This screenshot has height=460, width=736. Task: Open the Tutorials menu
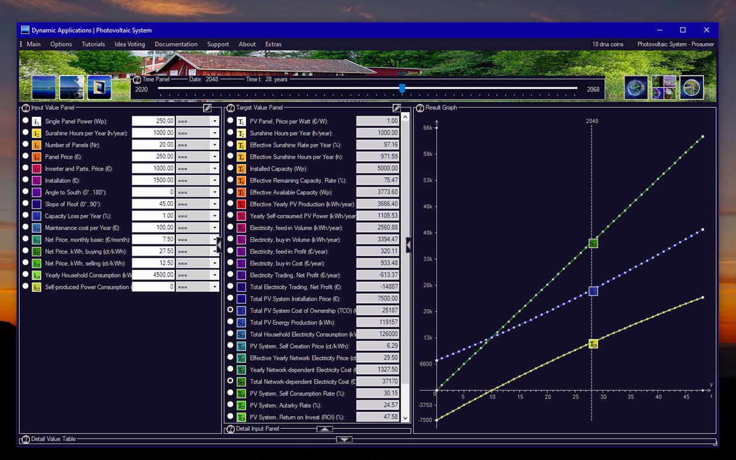(94, 44)
